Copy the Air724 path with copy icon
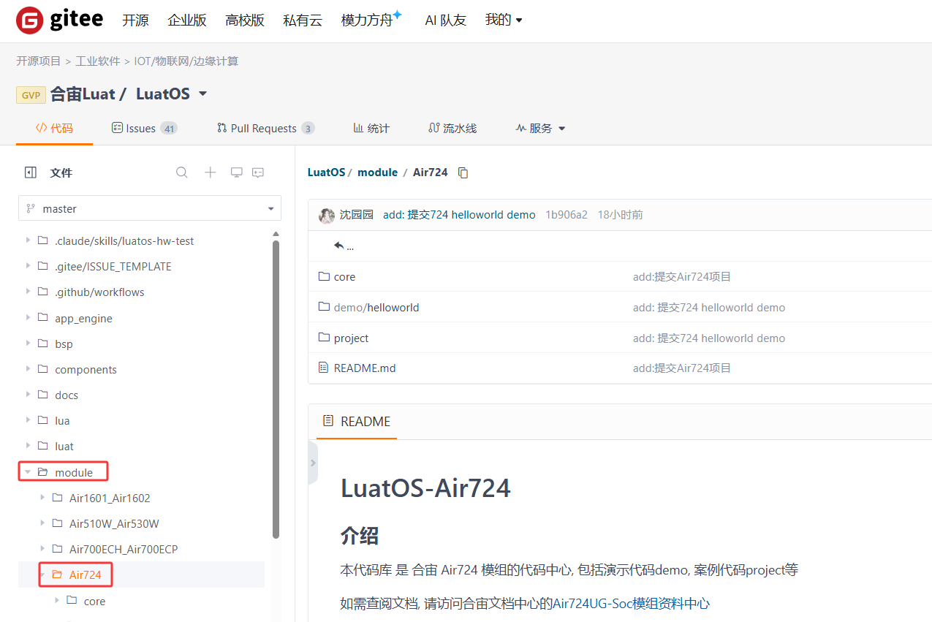The width and height of the screenshot is (932, 622). coord(463,172)
